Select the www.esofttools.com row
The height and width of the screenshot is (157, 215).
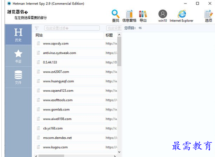tap(76, 100)
